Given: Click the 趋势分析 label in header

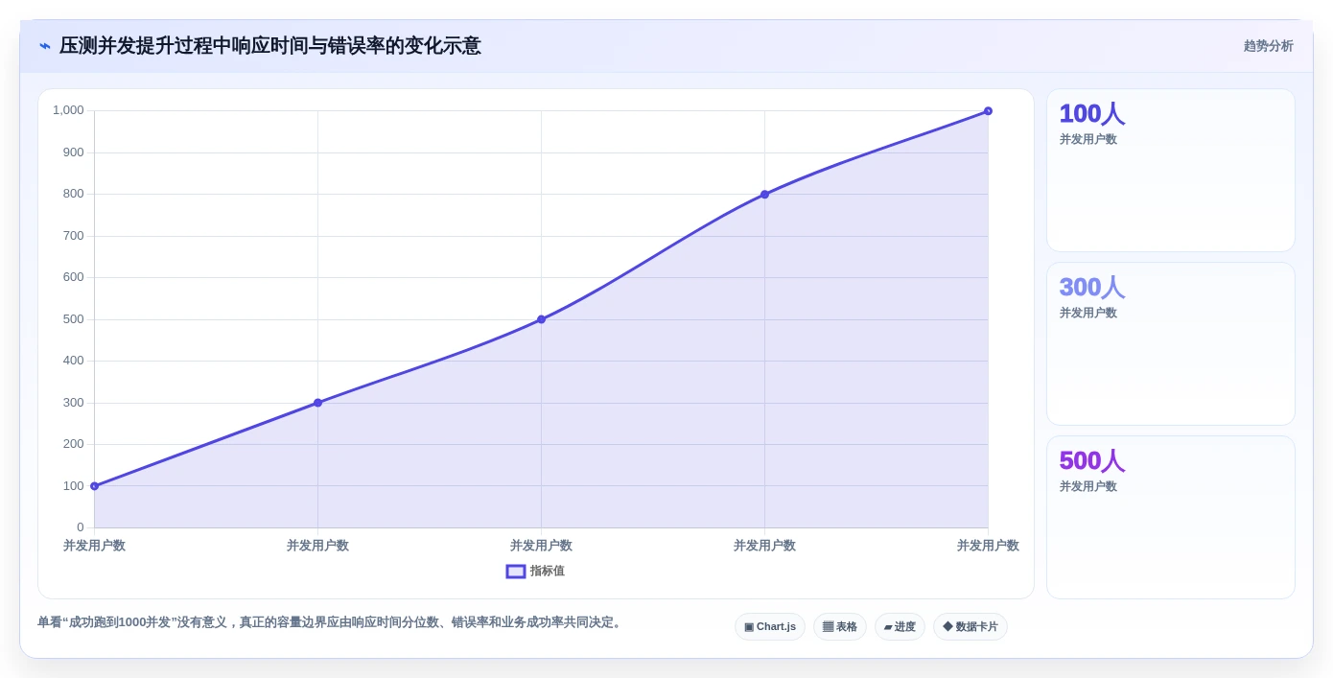Looking at the screenshot, I should (x=1268, y=46).
